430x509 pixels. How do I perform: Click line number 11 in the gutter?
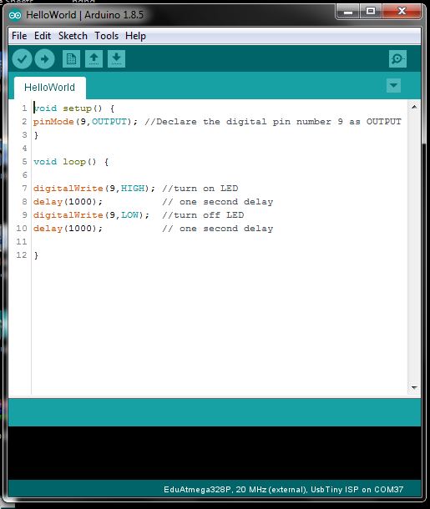point(22,242)
